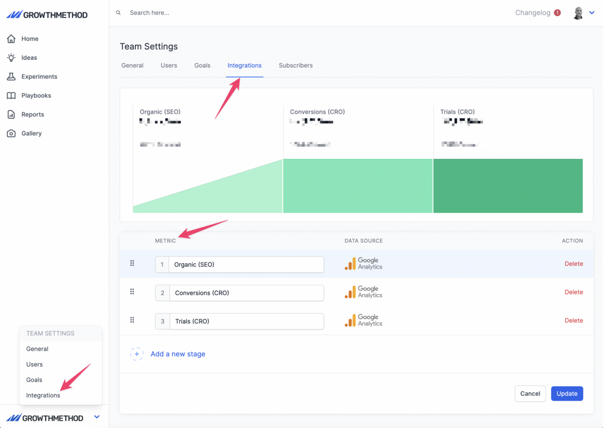603x428 pixels.
Task: Click the bottom GrowthMethod team logo
Action: click(x=45, y=418)
